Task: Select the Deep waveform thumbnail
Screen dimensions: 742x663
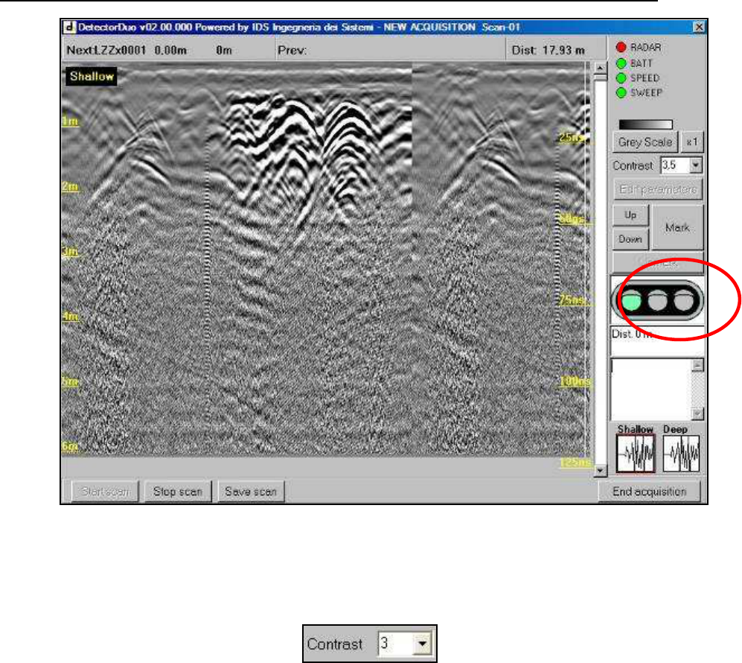Action: (680, 454)
